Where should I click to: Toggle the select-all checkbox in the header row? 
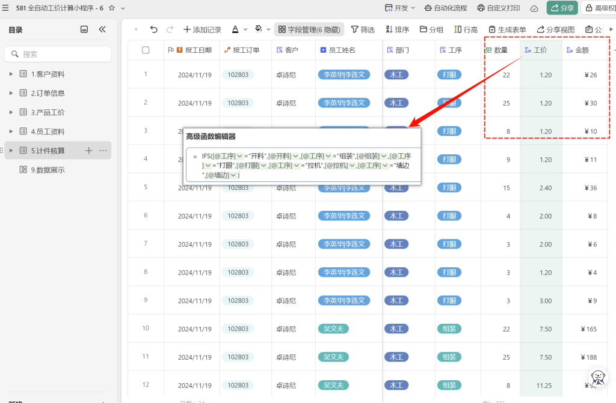pyautogui.click(x=146, y=50)
